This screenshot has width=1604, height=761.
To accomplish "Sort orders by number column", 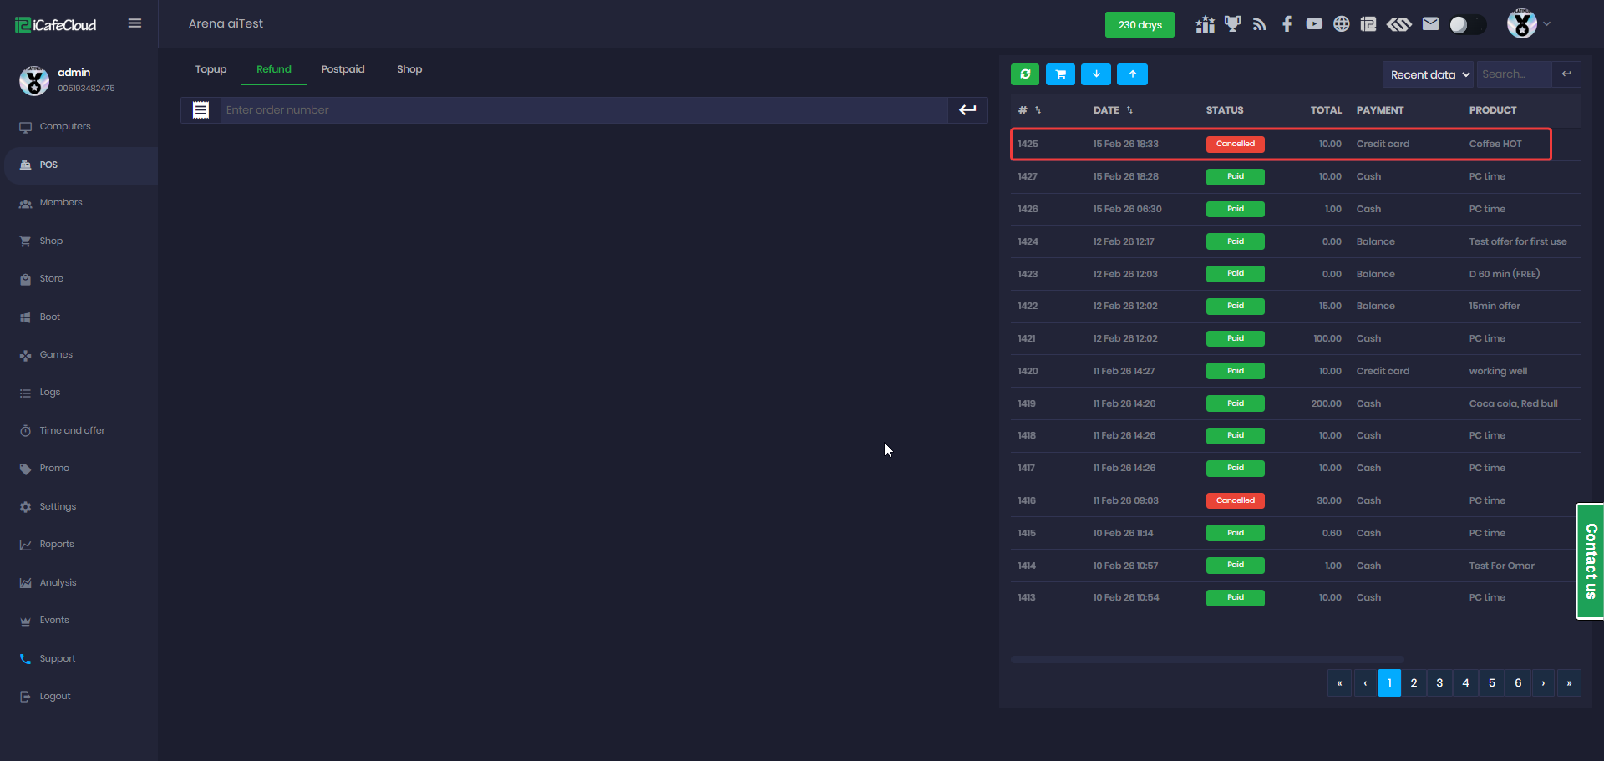I will point(1029,110).
